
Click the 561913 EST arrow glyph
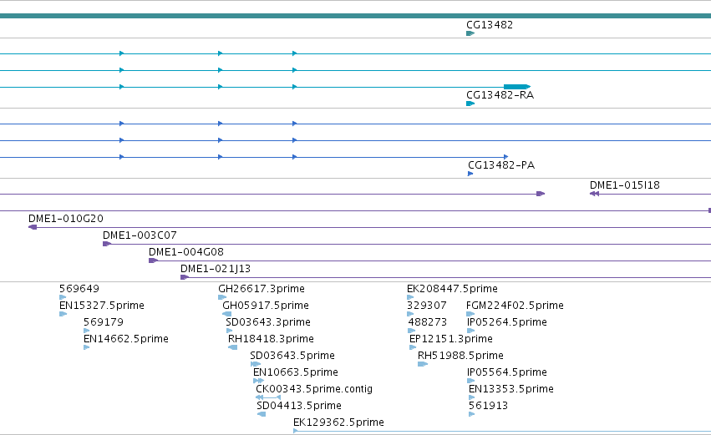tap(471, 414)
